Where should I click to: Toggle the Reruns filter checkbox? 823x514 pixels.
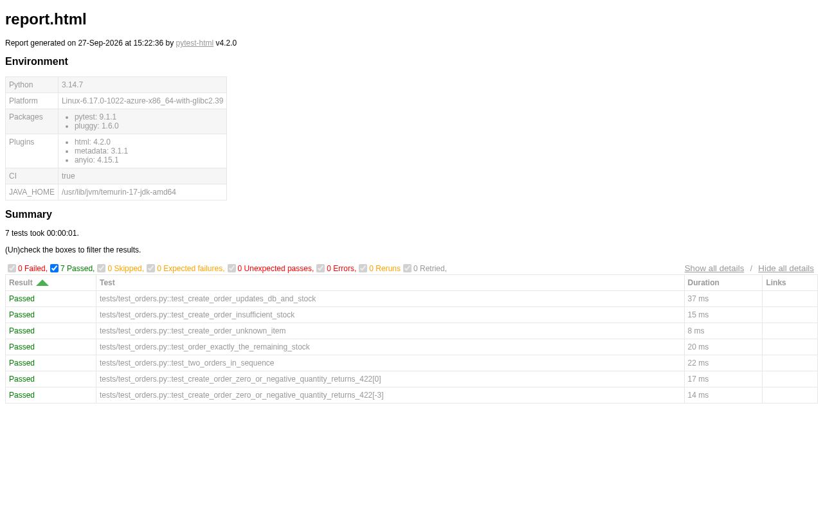363,269
